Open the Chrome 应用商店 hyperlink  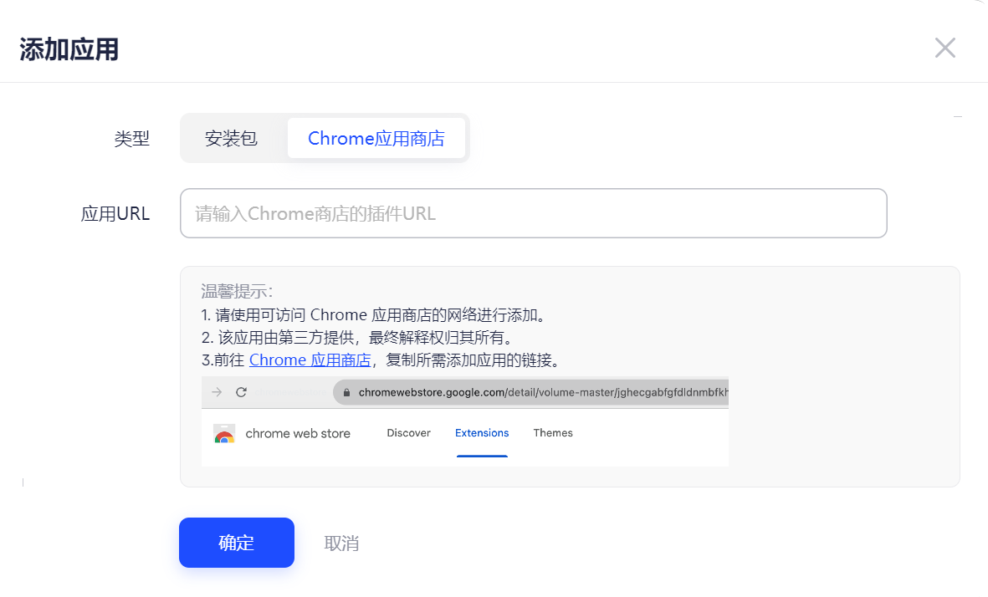click(310, 360)
